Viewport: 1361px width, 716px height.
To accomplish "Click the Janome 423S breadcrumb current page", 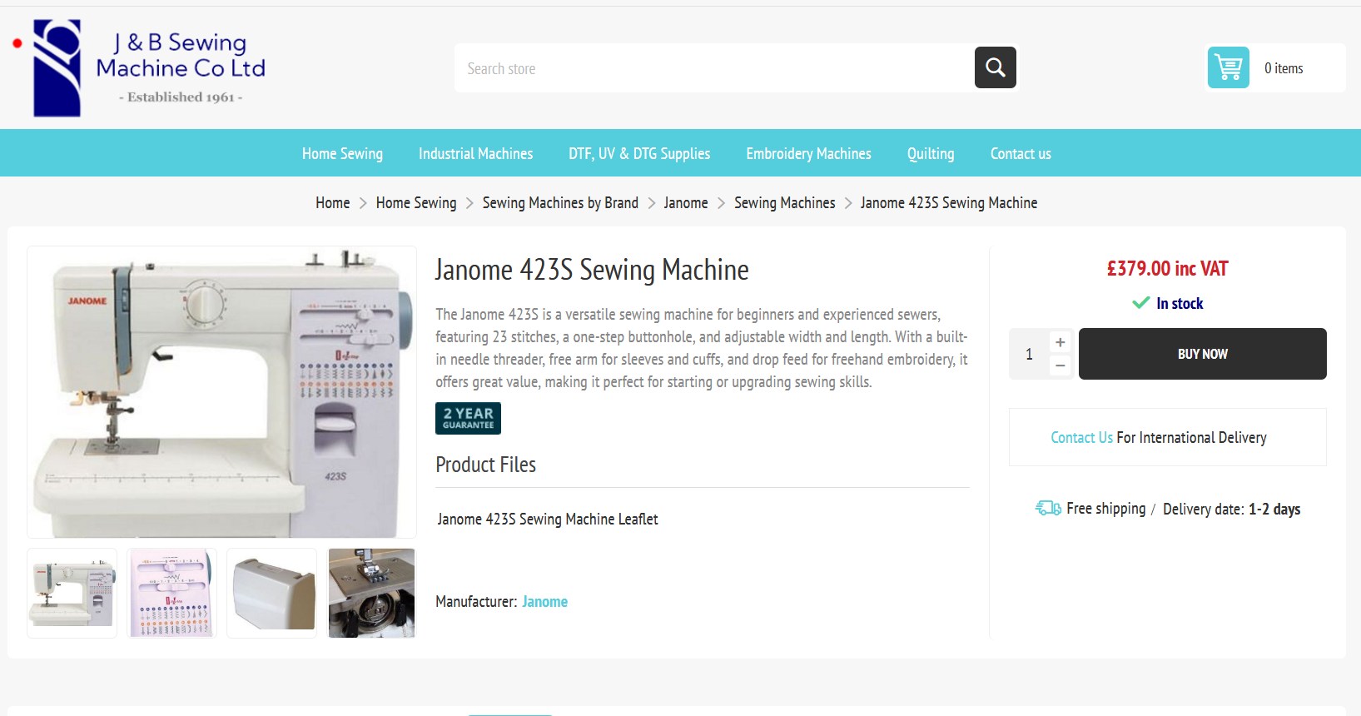I will point(949,202).
